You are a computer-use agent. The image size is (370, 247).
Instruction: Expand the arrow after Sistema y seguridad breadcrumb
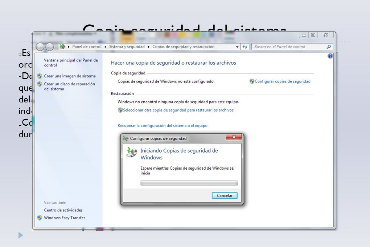tap(148, 47)
